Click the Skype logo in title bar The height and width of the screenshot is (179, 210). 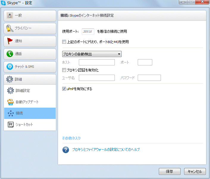3,3
